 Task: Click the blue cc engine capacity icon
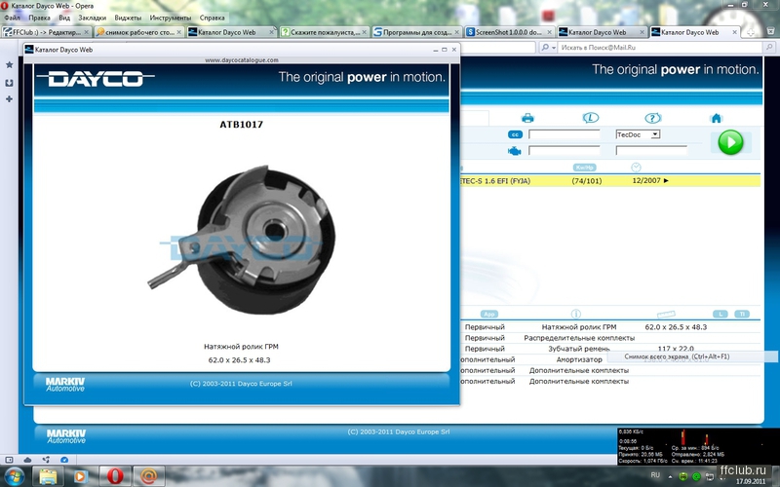pos(515,134)
